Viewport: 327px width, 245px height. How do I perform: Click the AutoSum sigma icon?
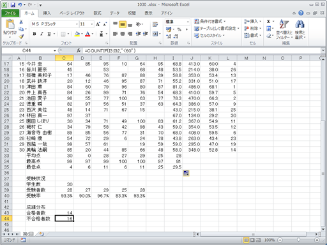[269, 22]
